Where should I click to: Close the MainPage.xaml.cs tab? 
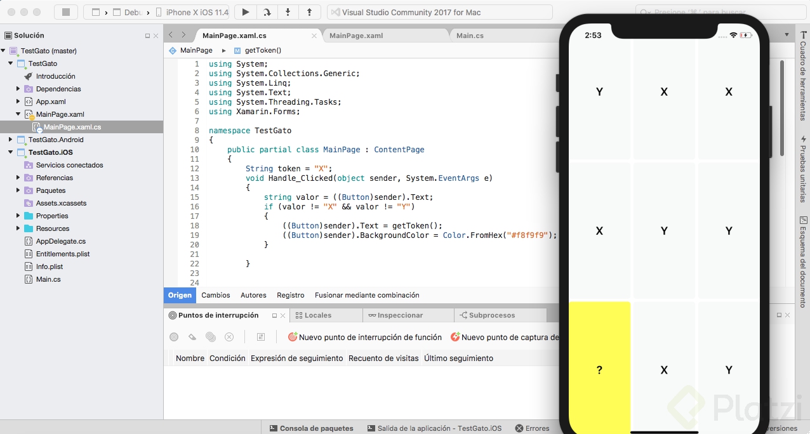coord(314,36)
